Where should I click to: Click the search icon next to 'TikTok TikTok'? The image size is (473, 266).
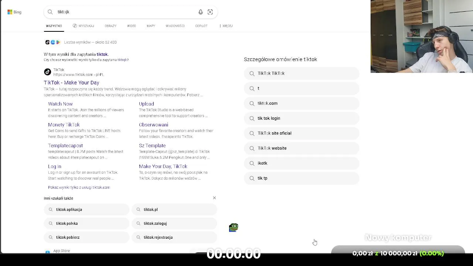[252, 74]
